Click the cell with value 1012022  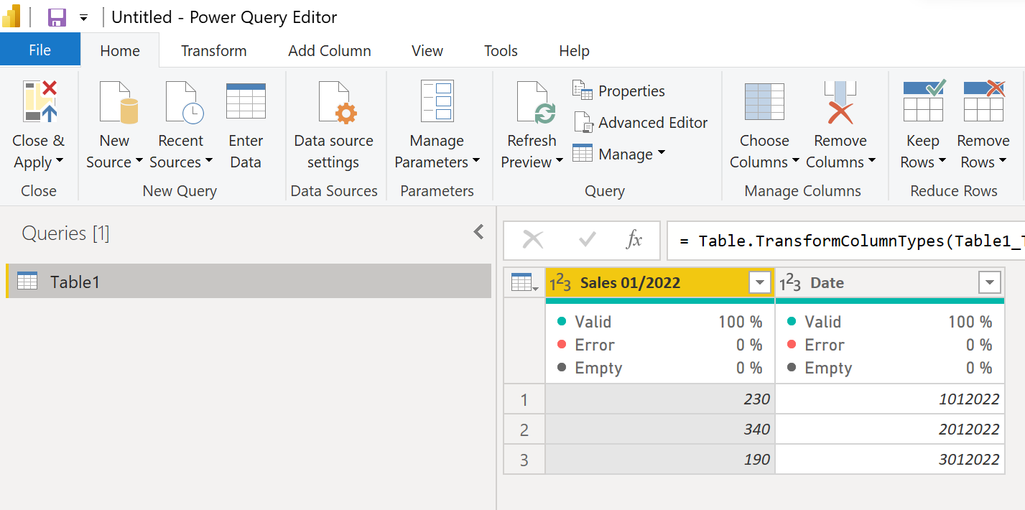coord(890,399)
